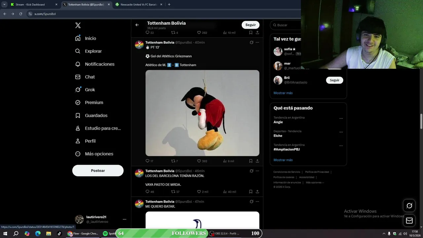Open the Windows Start menu

[5, 233]
